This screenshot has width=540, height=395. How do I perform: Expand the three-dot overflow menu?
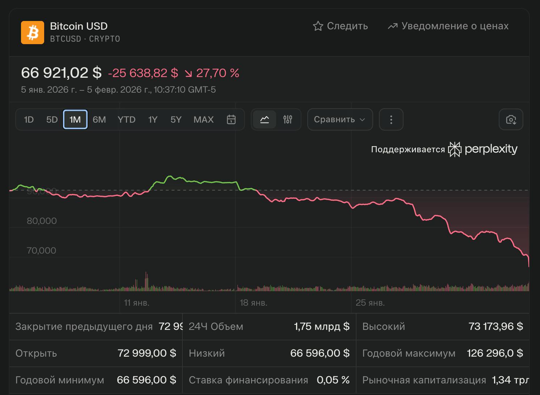pyautogui.click(x=391, y=119)
